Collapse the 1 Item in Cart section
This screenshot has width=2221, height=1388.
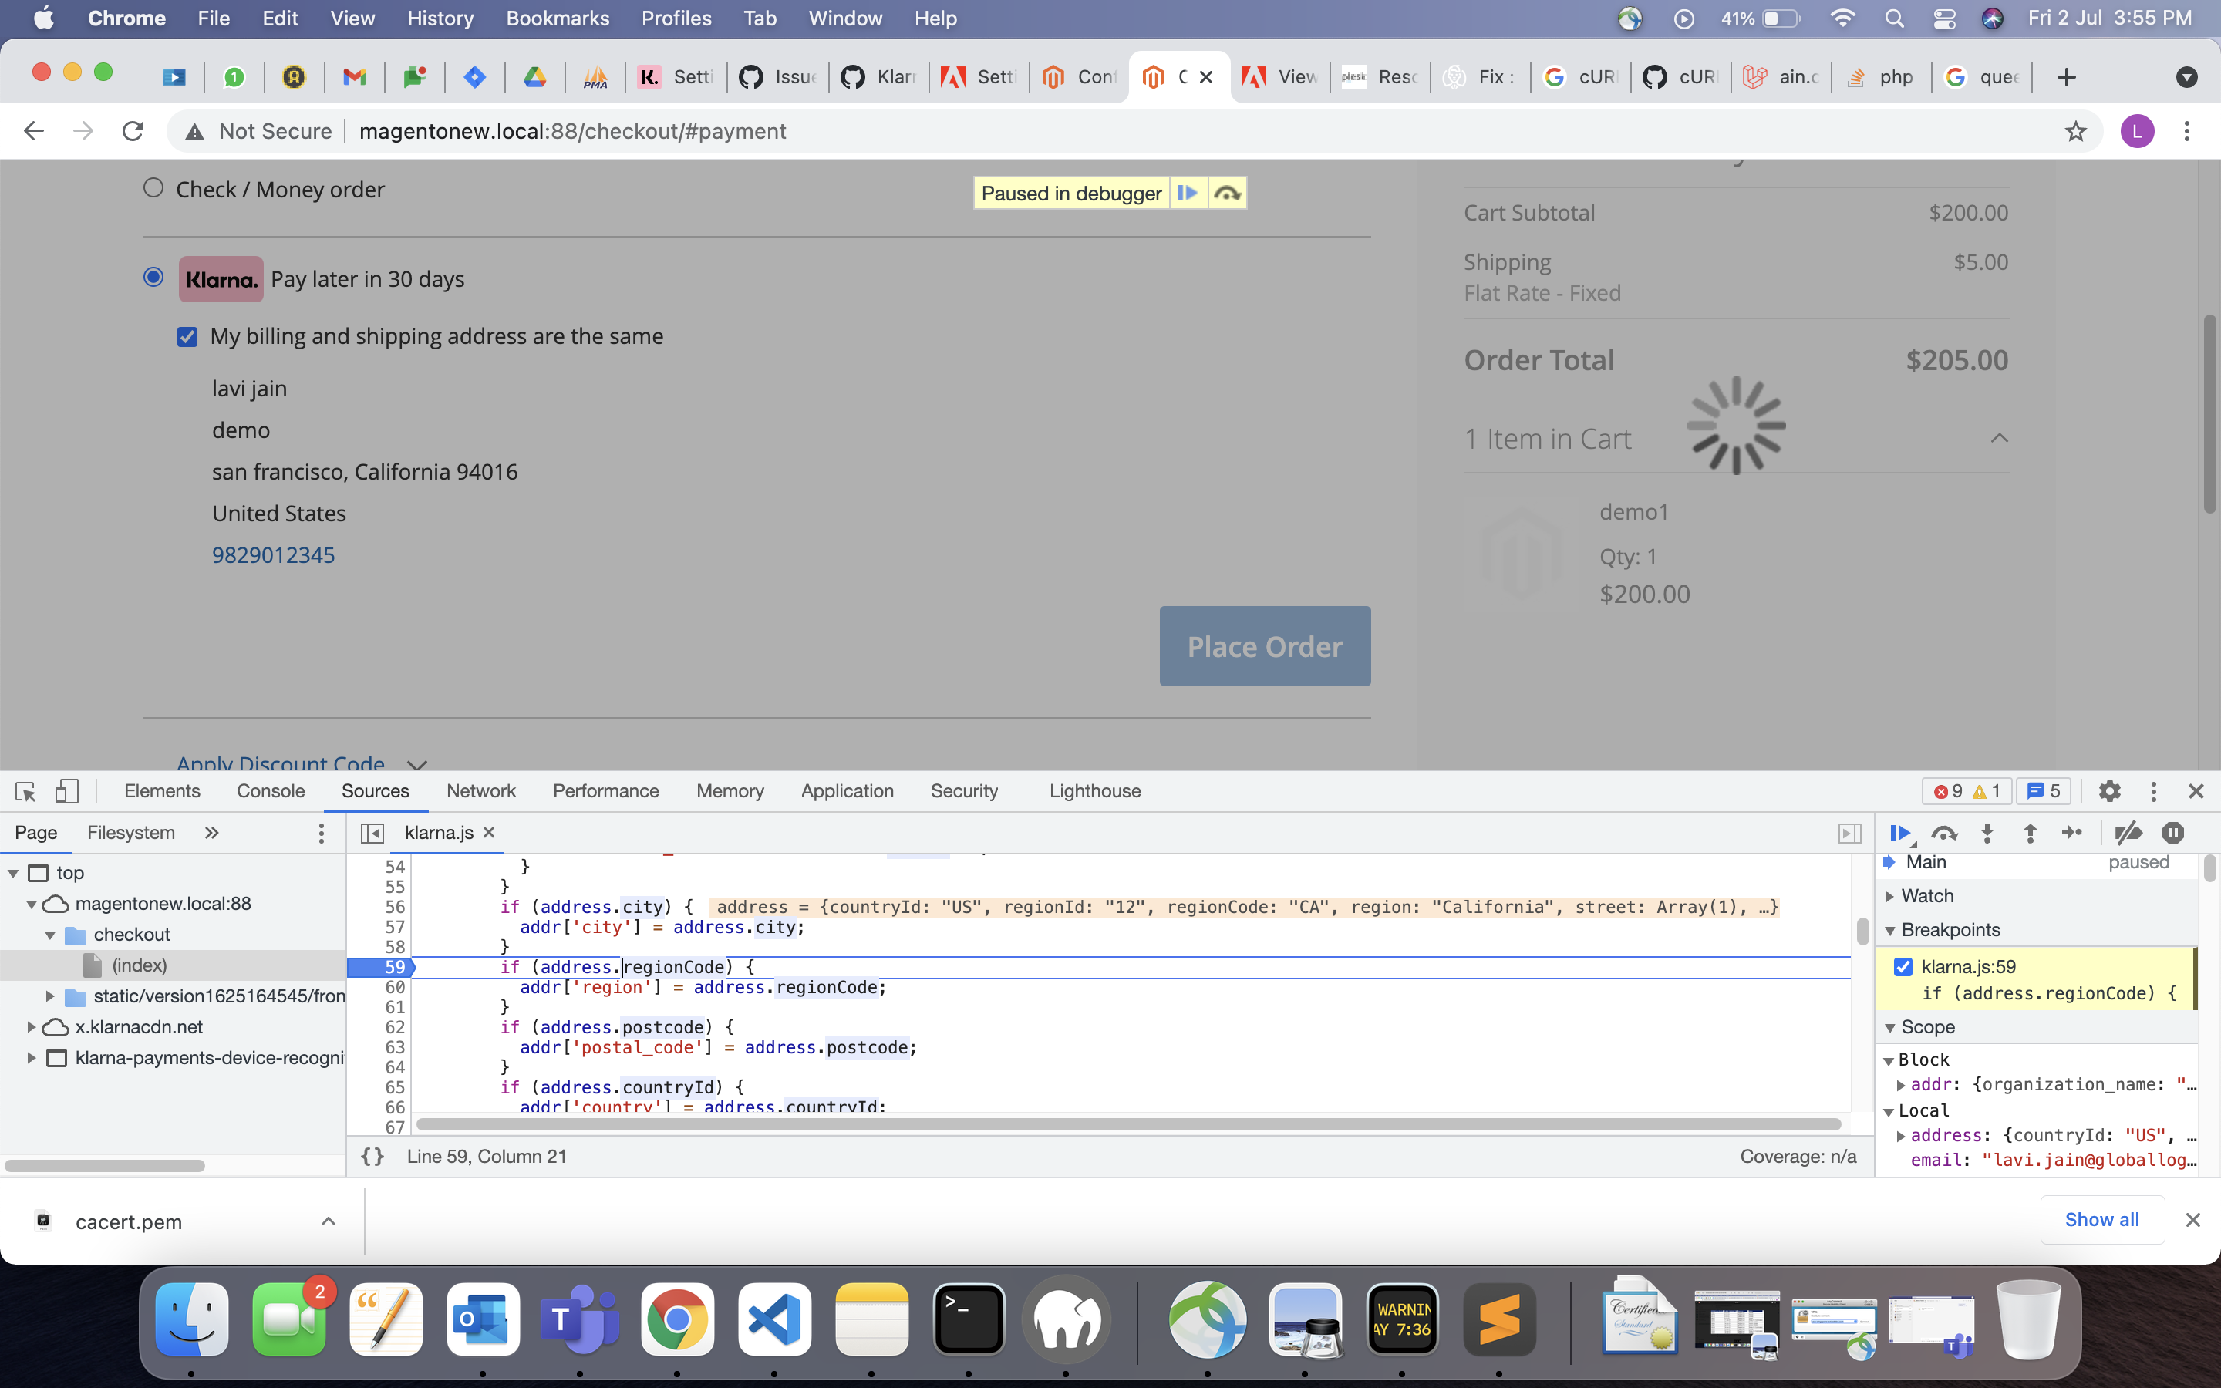tap(1999, 439)
